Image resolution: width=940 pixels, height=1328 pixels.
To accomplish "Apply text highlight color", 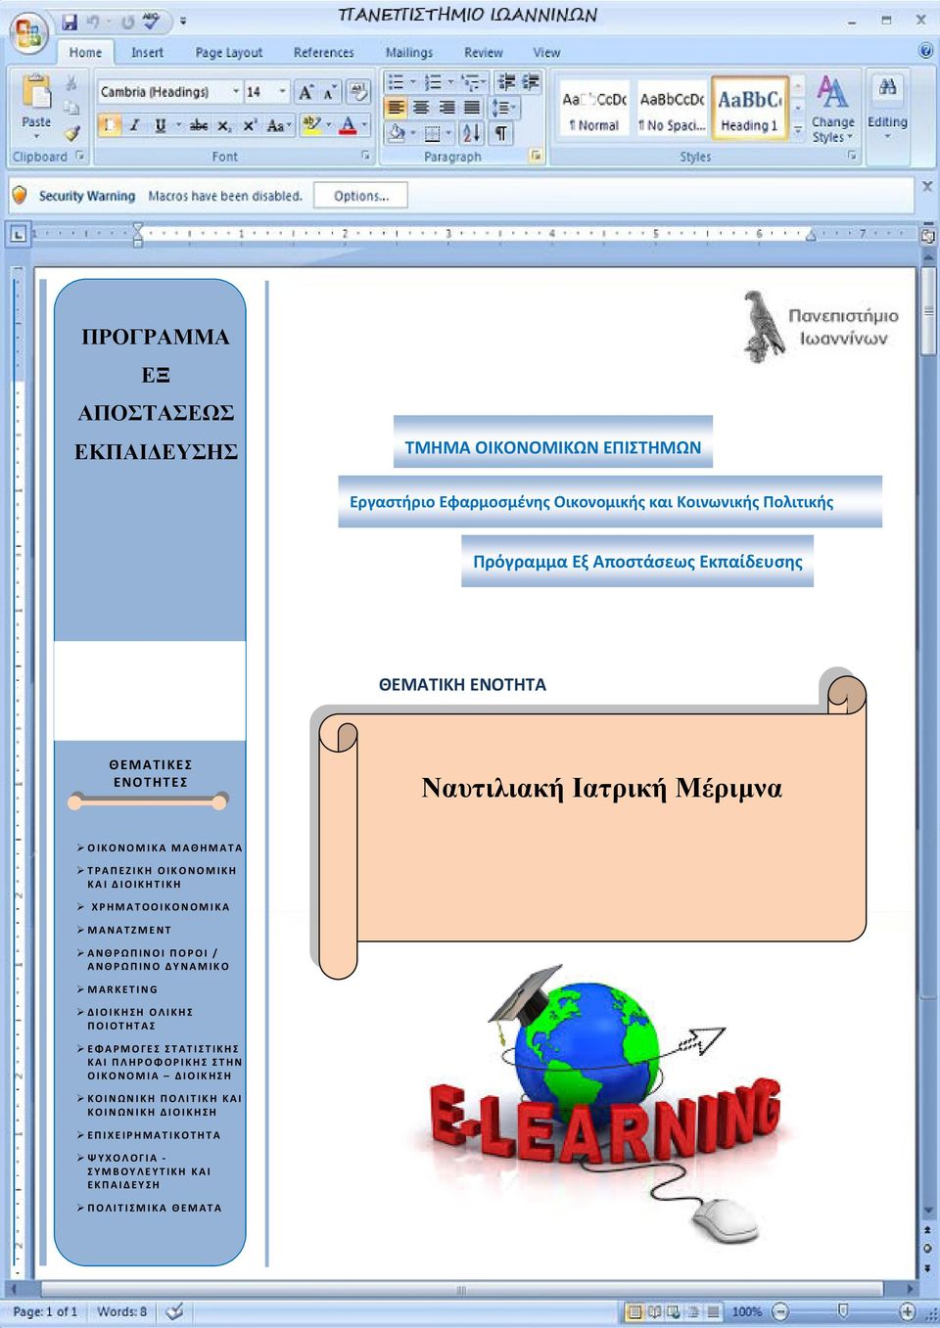I will click(311, 125).
